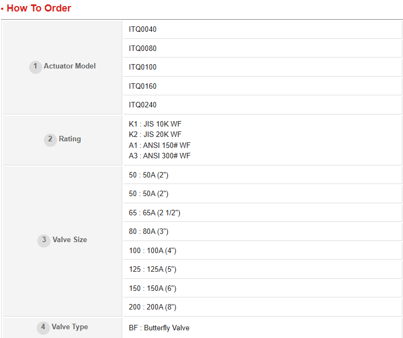
Task: Select the ITQ0040 actuator model row
Action: pyautogui.click(x=143, y=30)
